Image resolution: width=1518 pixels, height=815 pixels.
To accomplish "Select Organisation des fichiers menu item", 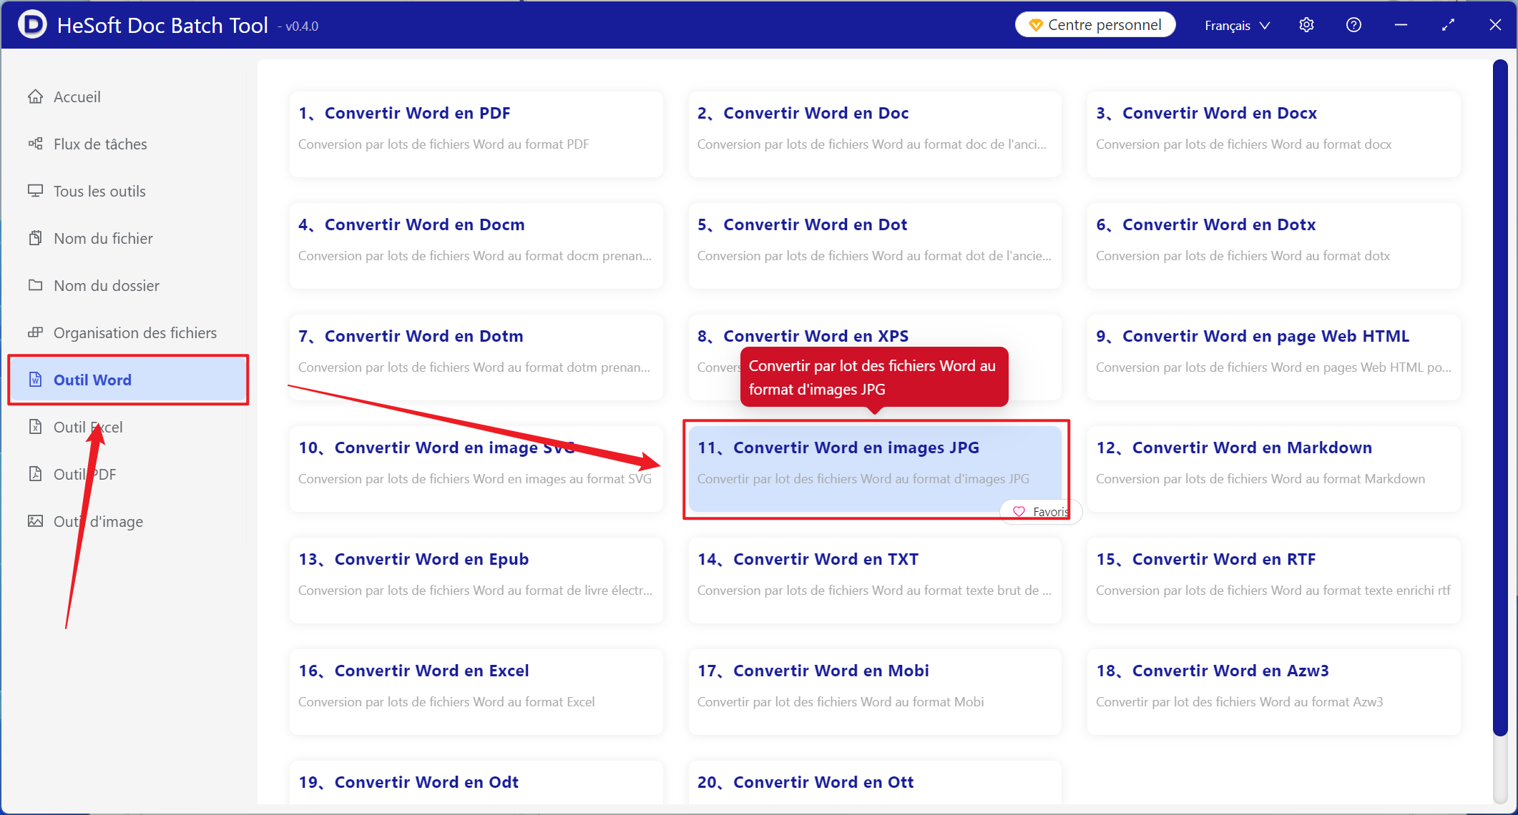I will coord(127,332).
